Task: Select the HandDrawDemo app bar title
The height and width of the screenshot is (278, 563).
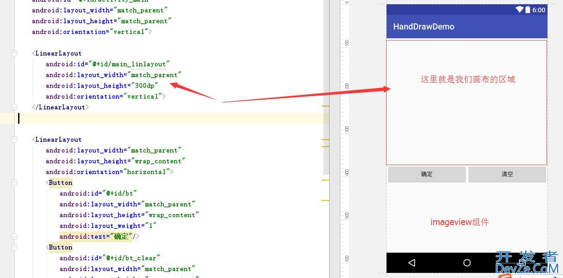Action: point(424,27)
